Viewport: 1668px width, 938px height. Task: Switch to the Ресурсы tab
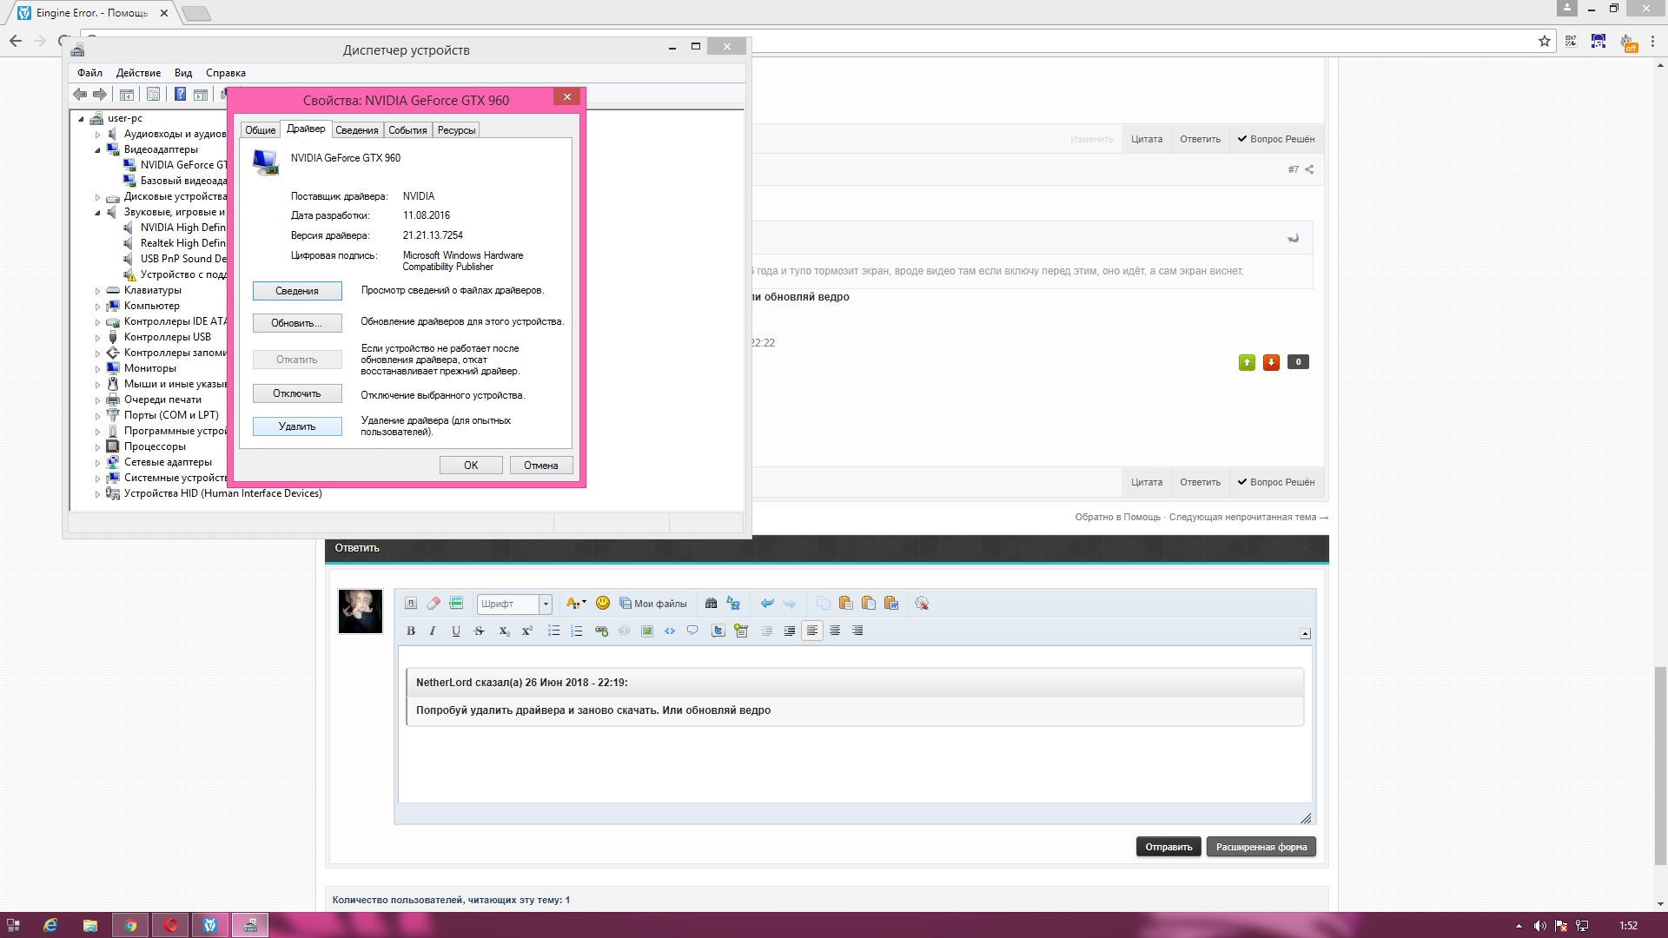(x=456, y=130)
